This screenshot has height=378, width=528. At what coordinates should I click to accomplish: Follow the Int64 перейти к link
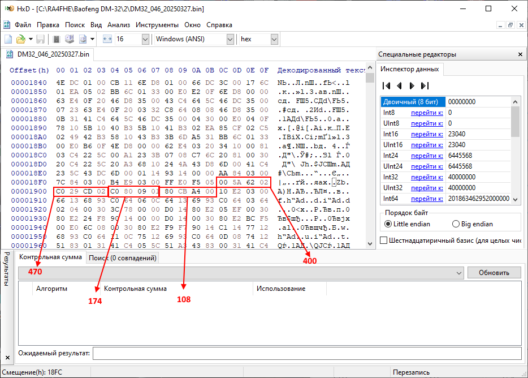click(x=427, y=199)
